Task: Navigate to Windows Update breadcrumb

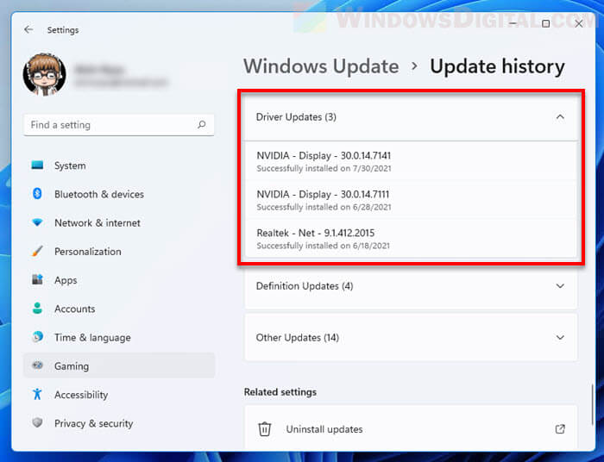Action: [x=321, y=66]
